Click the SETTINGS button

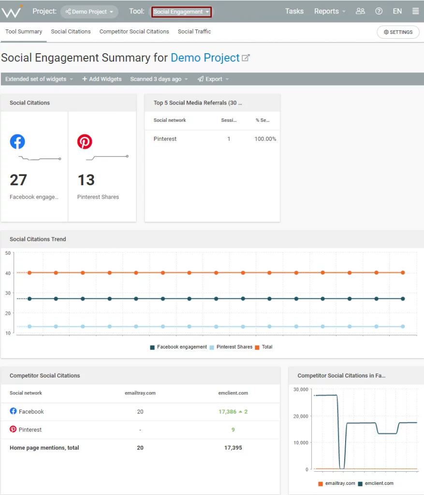pos(398,32)
